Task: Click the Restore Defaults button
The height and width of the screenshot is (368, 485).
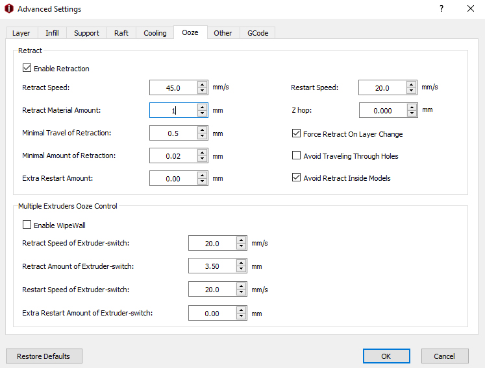Action: (x=44, y=356)
